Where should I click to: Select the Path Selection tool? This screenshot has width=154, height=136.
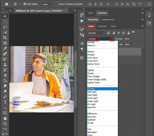[x=5, y=108]
